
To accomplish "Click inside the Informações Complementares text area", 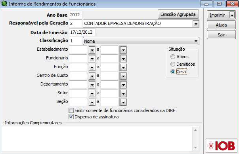I will pyautogui.click(x=97, y=139).
